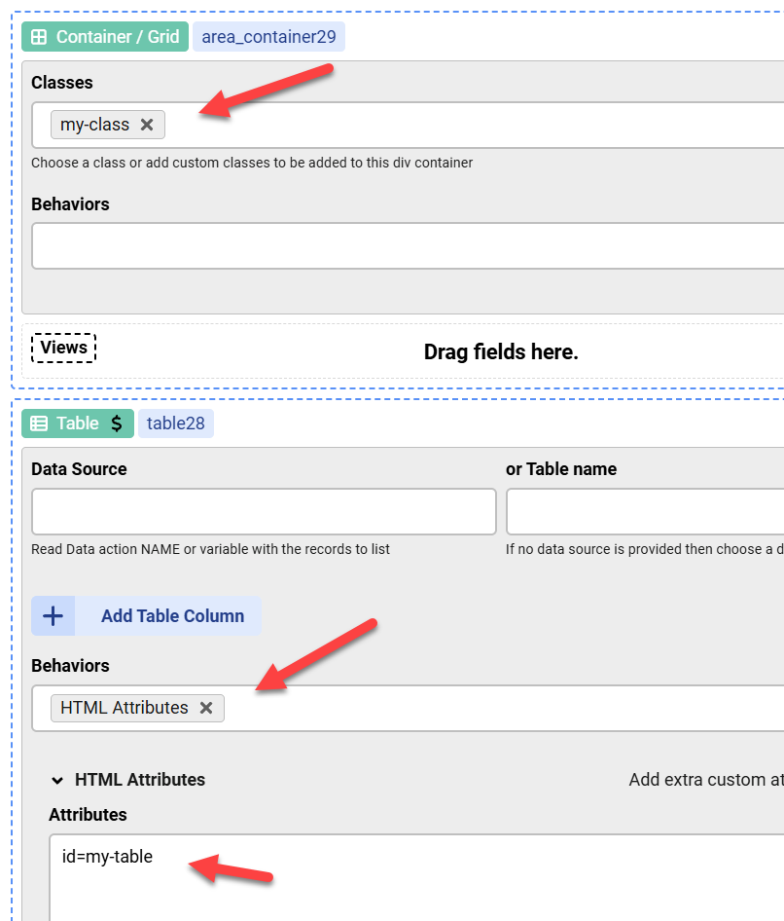Remove my-class chip via its X icon
Viewport: 784px width, 921px height.
[x=147, y=124]
